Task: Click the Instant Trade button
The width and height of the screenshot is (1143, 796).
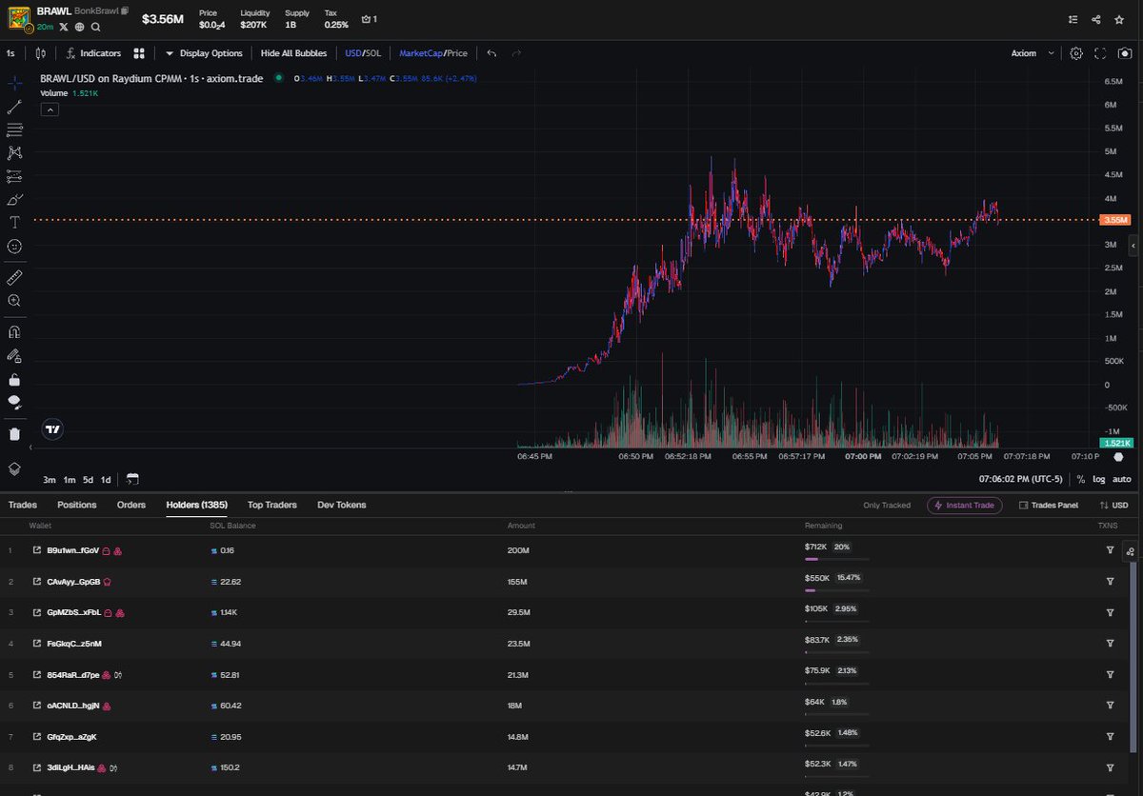Action: (x=966, y=506)
